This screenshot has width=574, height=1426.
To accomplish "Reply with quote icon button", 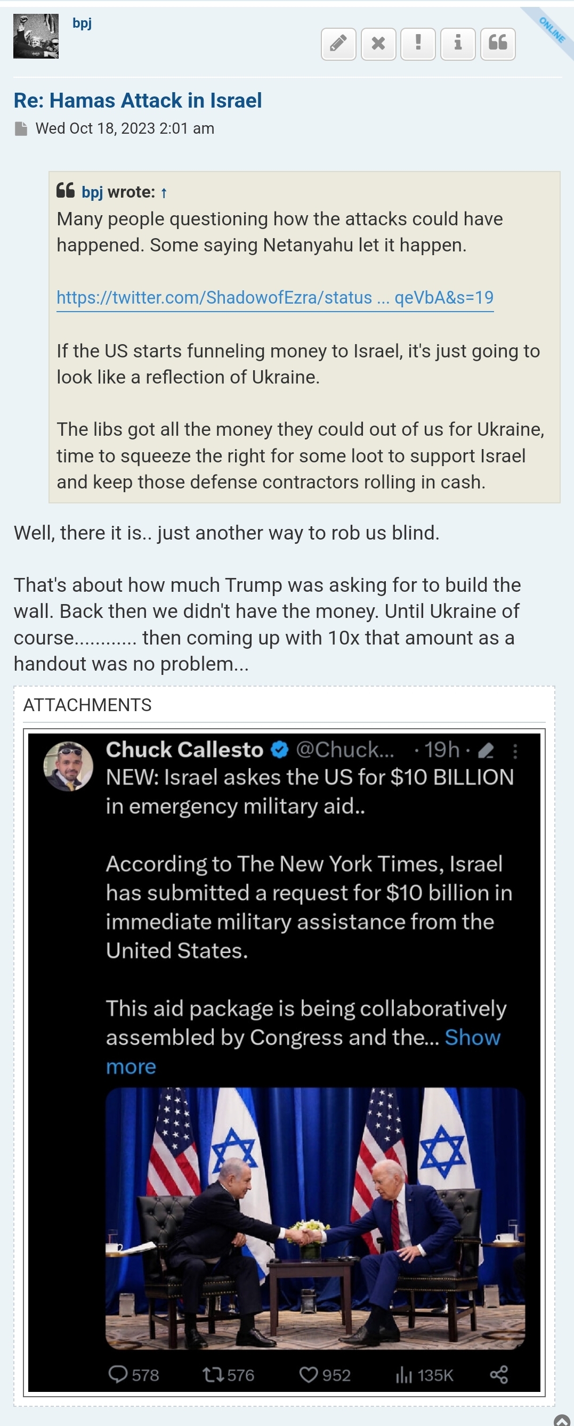I will (x=498, y=43).
